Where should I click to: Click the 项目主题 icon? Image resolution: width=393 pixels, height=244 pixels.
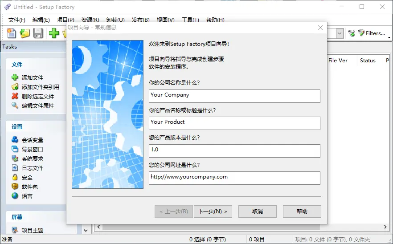coord(15,230)
